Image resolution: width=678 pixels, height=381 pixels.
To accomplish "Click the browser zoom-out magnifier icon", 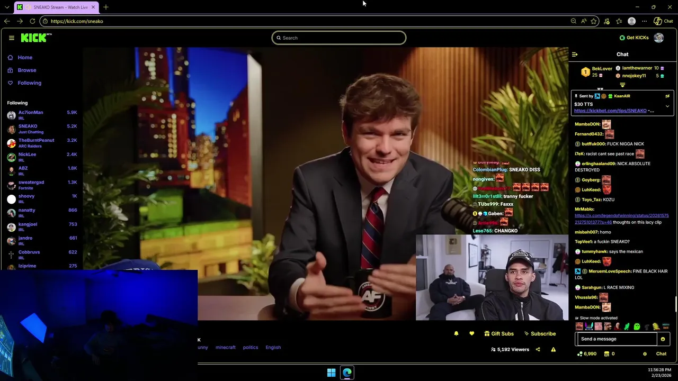I will click(x=573, y=21).
